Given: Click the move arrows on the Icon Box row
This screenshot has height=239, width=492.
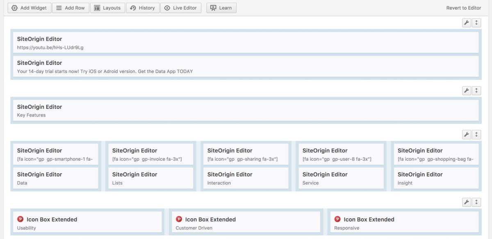Looking at the screenshot, I should coord(476,202).
